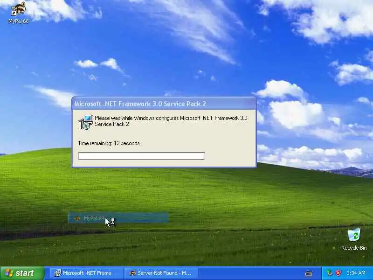Click the Time remaining: 12 seconds text
The width and height of the screenshot is (373, 280).
tap(109, 143)
